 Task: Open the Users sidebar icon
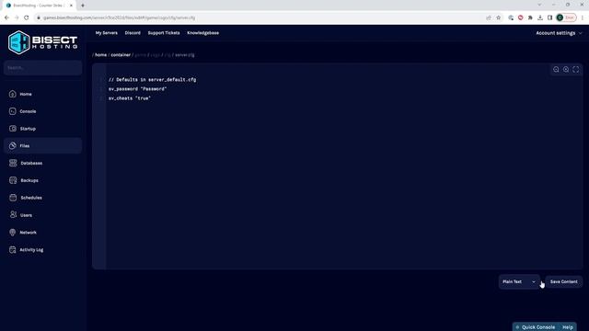click(13, 214)
